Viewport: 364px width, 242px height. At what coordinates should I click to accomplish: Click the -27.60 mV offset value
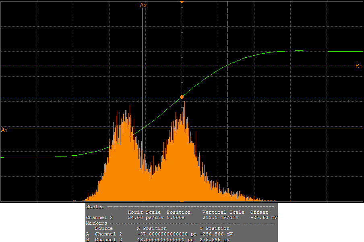[x=263, y=217]
